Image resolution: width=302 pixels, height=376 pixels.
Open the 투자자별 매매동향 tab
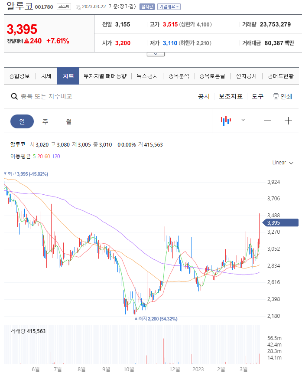(x=105, y=76)
